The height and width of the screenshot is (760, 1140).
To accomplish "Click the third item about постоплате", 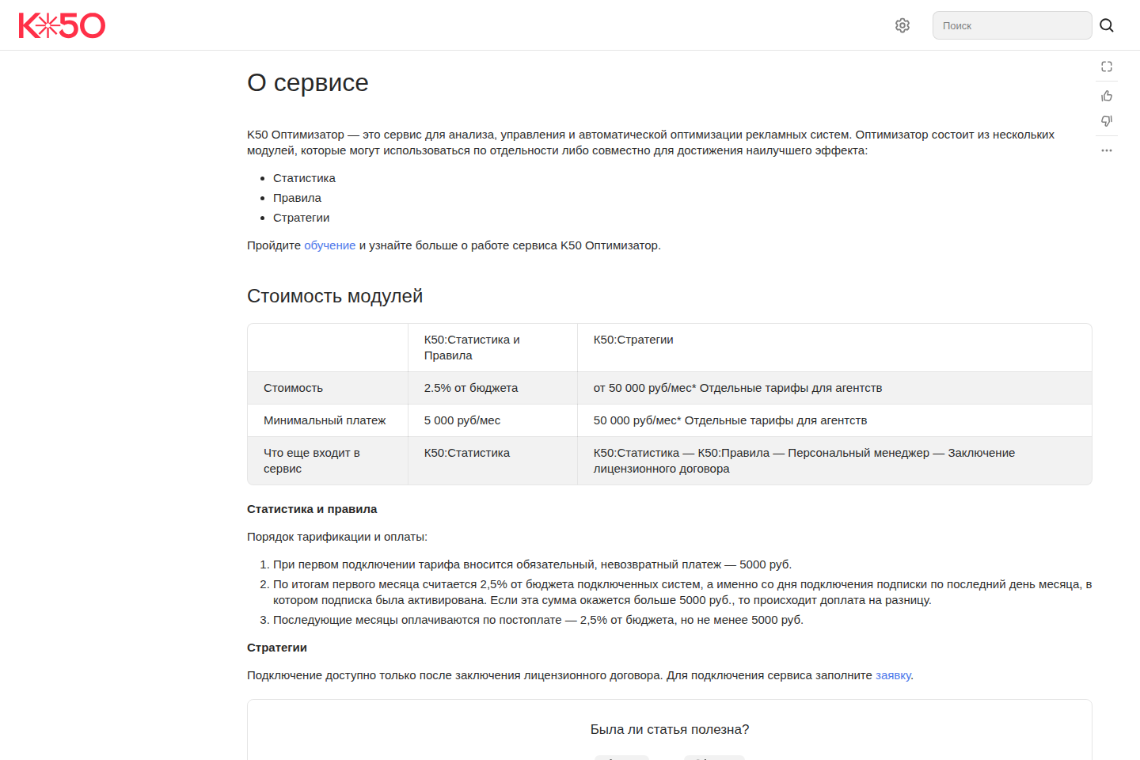I will tap(538, 620).
